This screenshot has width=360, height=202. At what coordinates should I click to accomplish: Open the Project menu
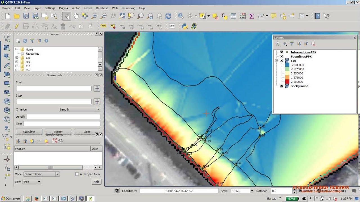7,8
